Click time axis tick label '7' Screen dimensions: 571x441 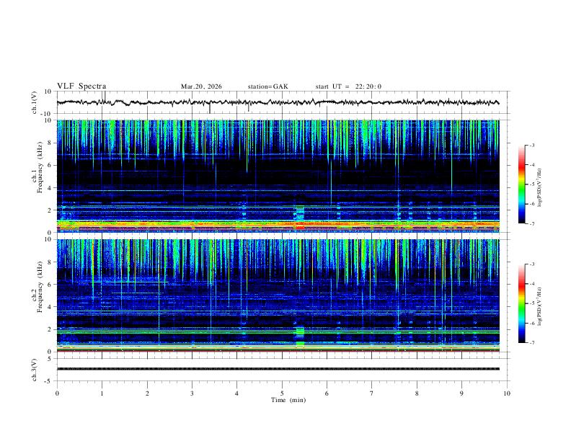pos(372,393)
